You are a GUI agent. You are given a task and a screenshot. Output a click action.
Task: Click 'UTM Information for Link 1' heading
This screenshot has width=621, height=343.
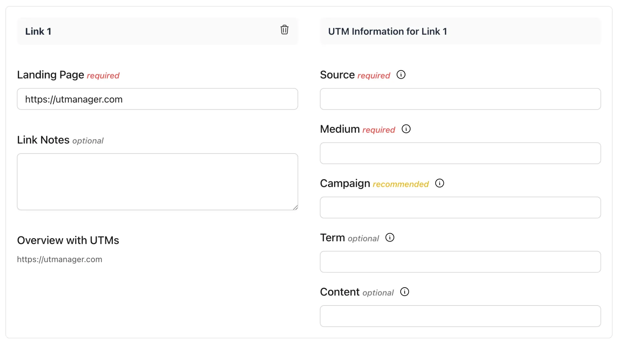[387, 31]
